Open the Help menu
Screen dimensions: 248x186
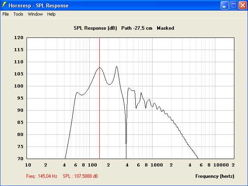[51, 14]
